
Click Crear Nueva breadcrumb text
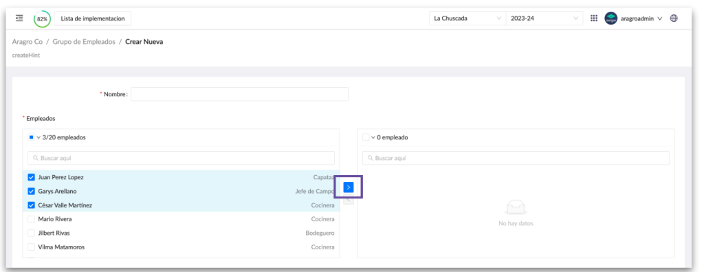pyautogui.click(x=144, y=42)
